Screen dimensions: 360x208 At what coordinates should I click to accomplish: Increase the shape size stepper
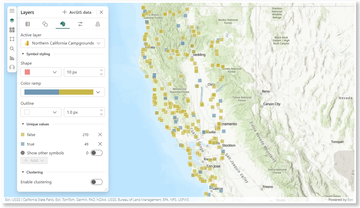[101, 70]
